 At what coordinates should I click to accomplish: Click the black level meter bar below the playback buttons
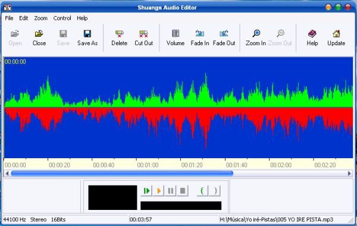pyautogui.click(x=181, y=206)
